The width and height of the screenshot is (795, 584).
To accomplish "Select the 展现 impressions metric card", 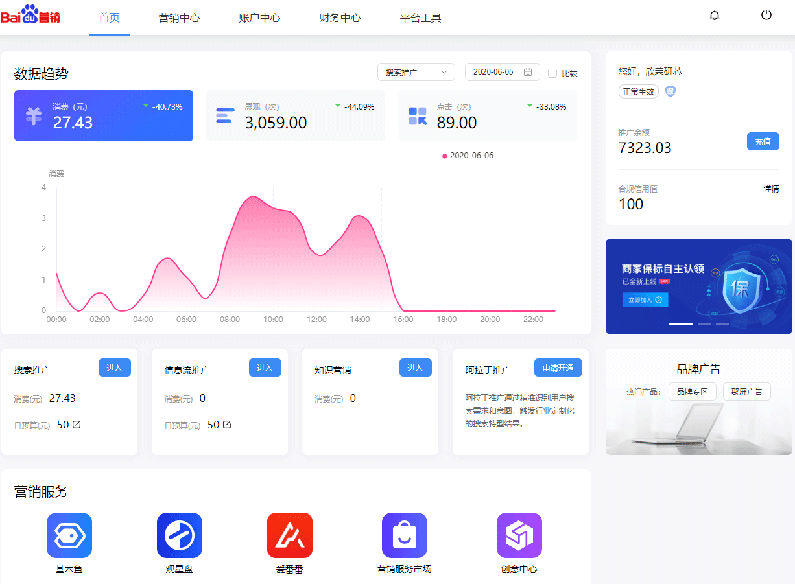I will click(x=295, y=115).
